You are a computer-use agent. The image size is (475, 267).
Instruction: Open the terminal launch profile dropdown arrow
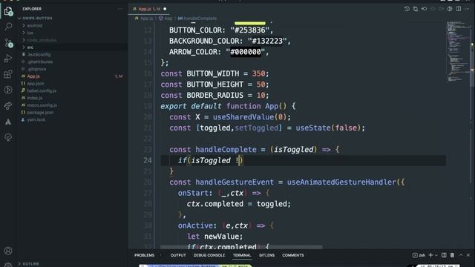pyautogui.click(x=436, y=255)
